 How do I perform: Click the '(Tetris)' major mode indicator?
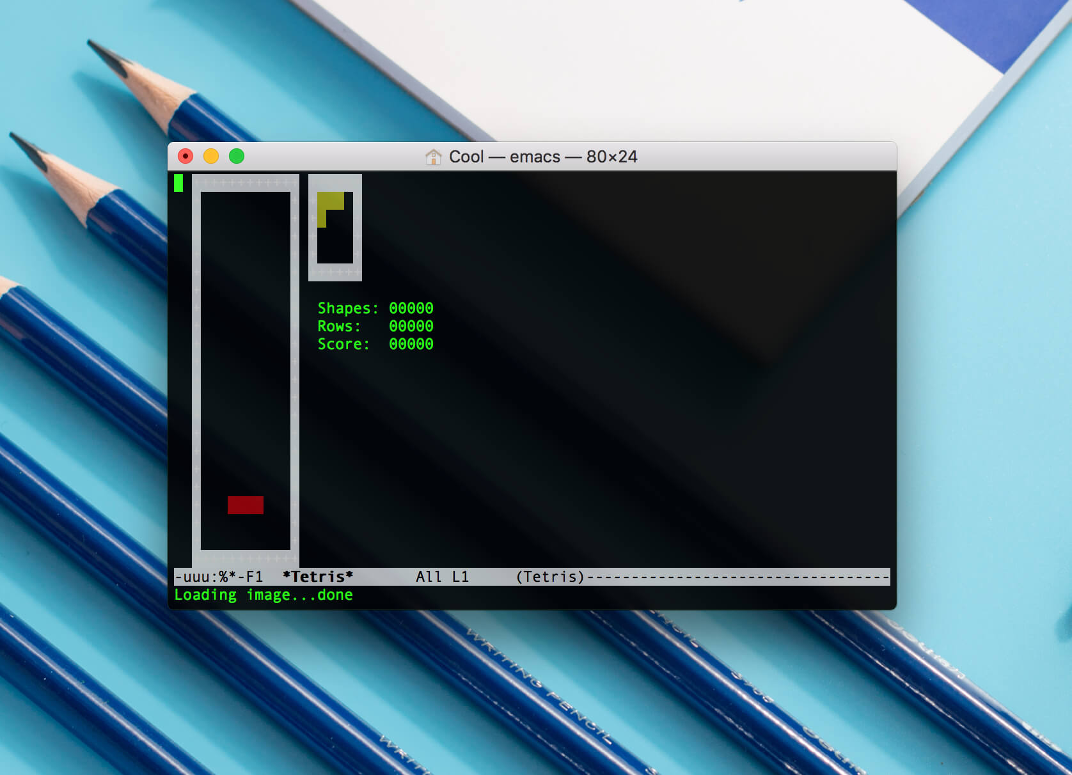pyautogui.click(x=550, y=577)
